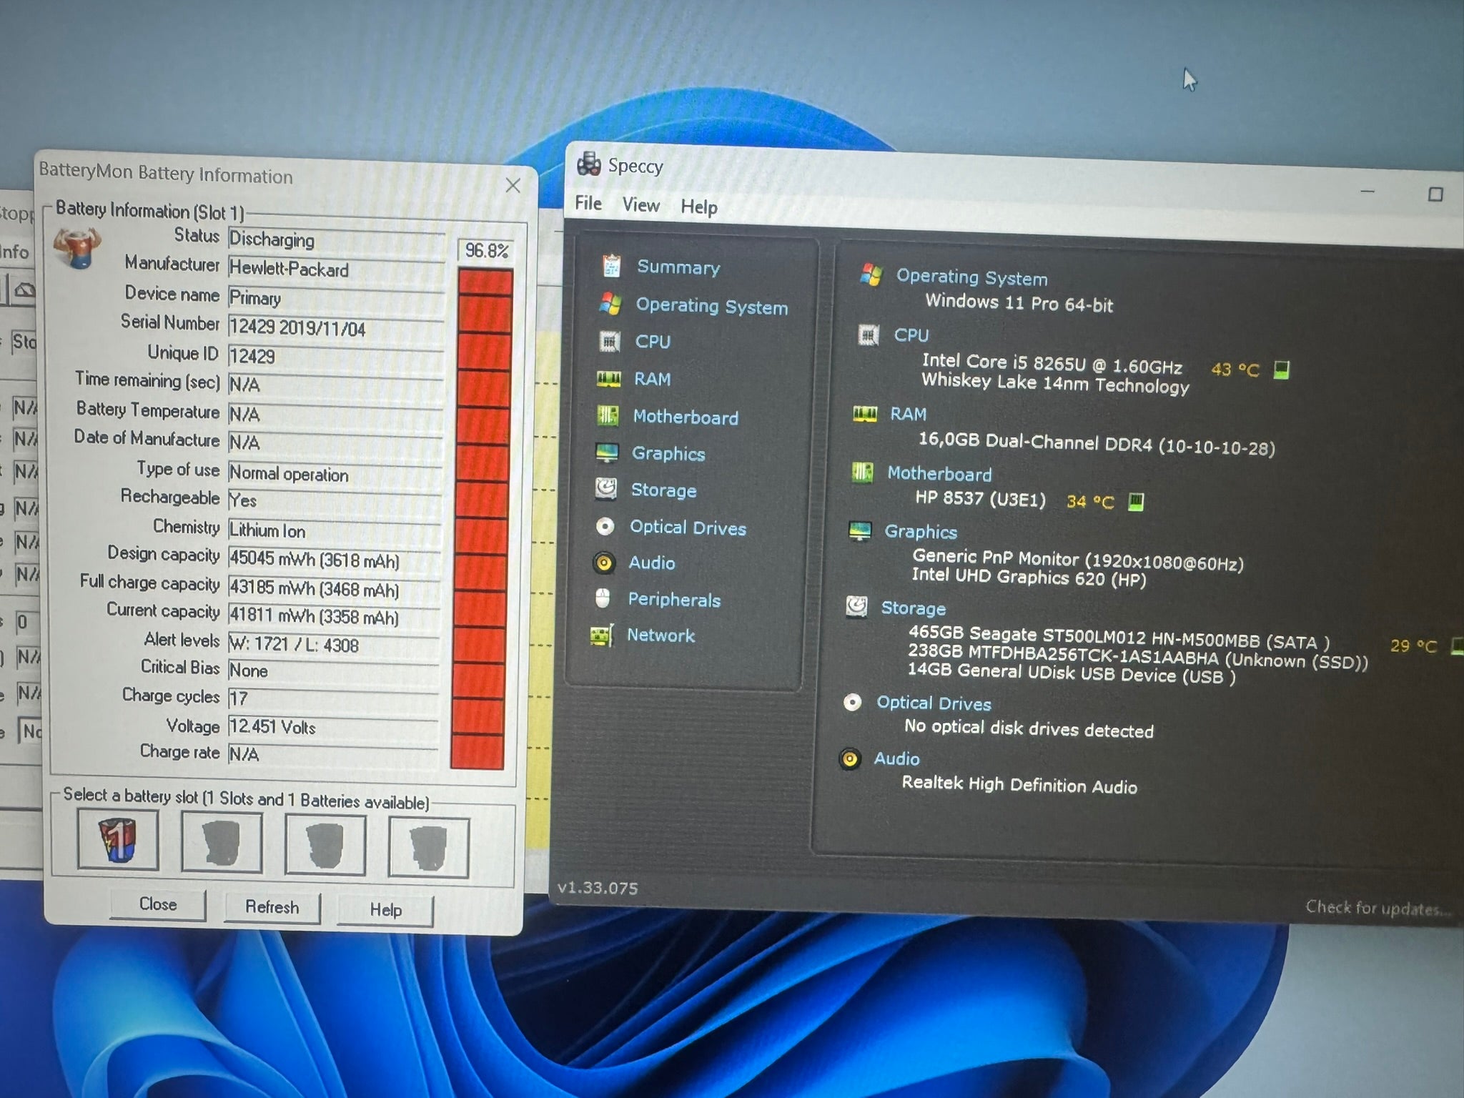Open the Audio heading link in summary pane

(x=896, y=759)
